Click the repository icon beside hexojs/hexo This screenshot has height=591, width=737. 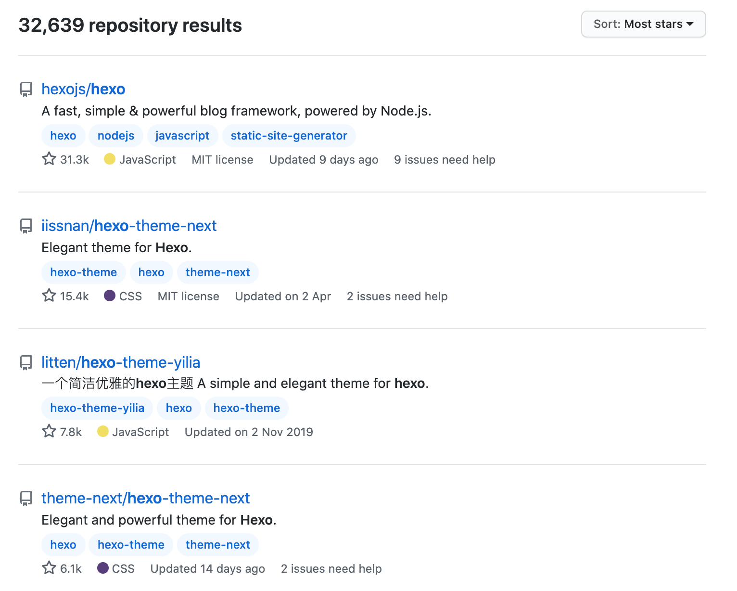[x=26, y=89]
